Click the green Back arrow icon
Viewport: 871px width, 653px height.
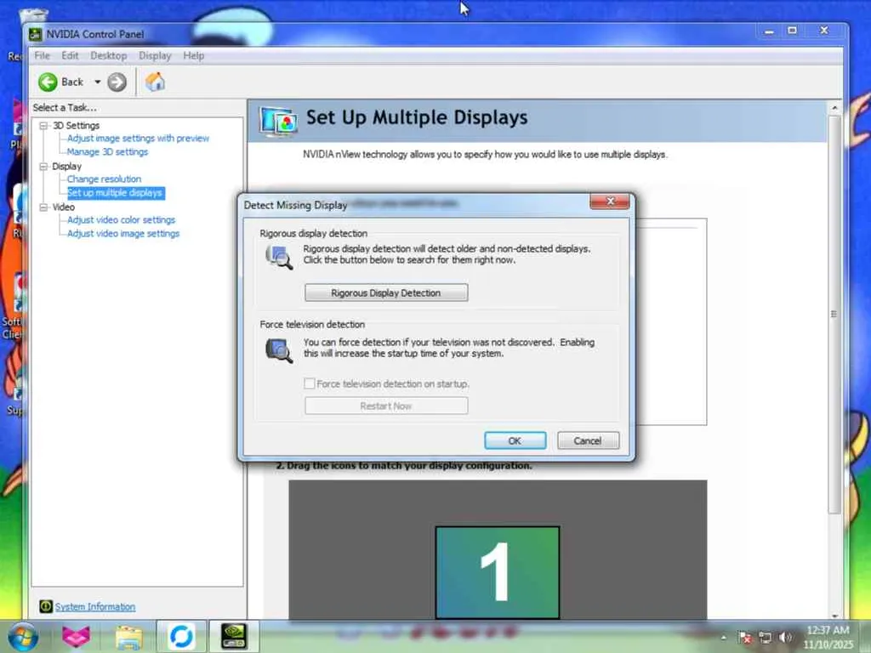pyautogui.click(x=48, y=82)
